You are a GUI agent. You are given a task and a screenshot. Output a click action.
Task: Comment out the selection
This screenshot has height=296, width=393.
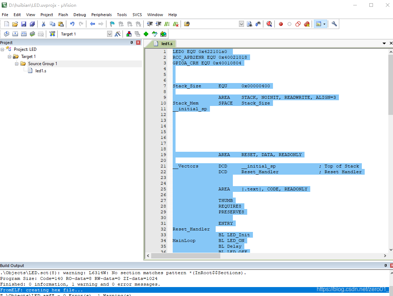point(167,24)
